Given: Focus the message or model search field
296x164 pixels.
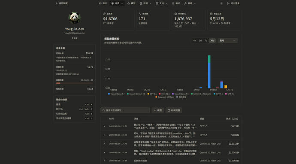Looking at the screenshot, I should 125,110.
